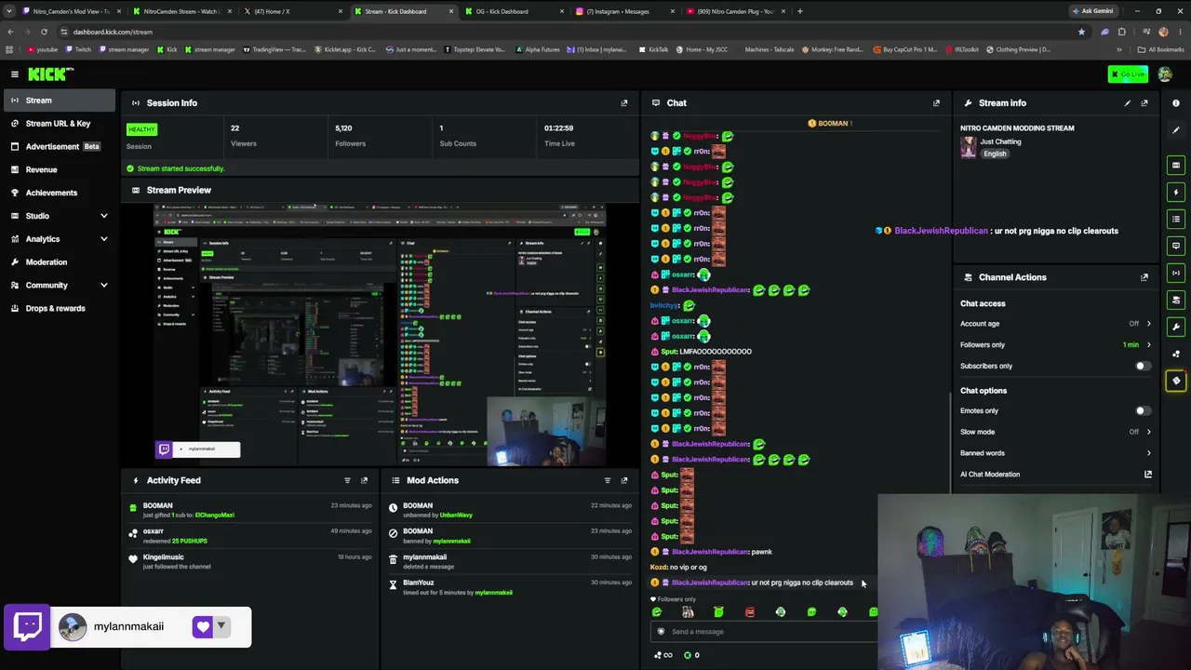Click the Just Chatting category label
Viewport: 1191px width, 670px height.
point(1000,141)
